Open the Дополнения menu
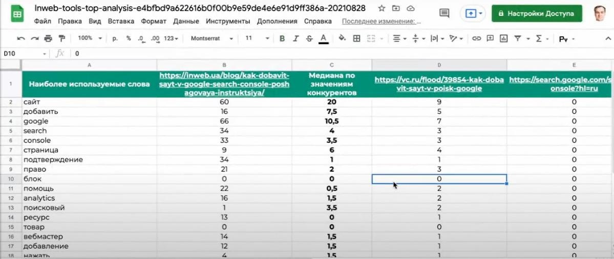This screenshot has width=614, height=259. tap(277, 21)
